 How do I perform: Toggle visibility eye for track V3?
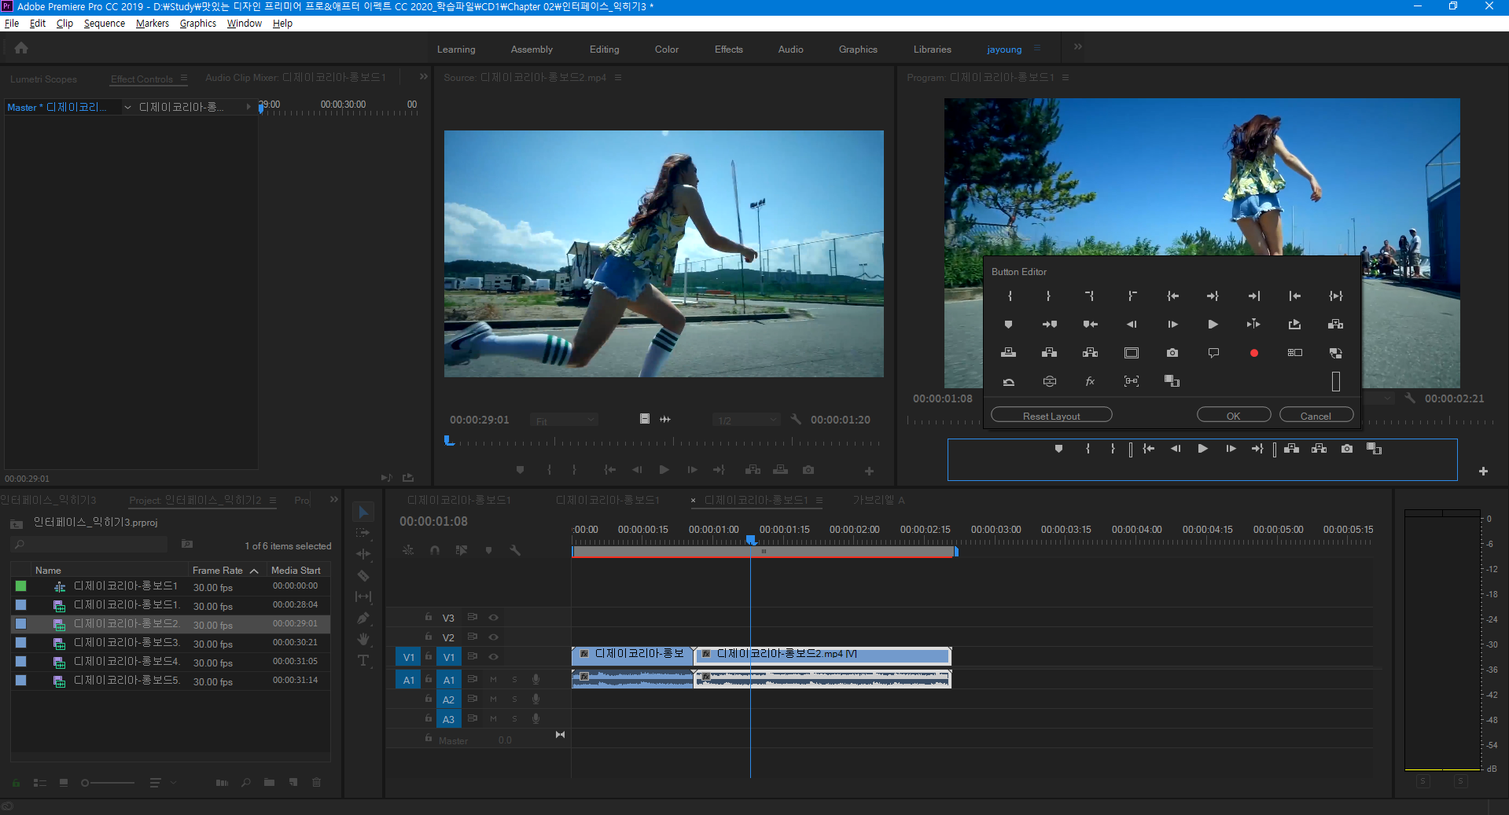494,617
